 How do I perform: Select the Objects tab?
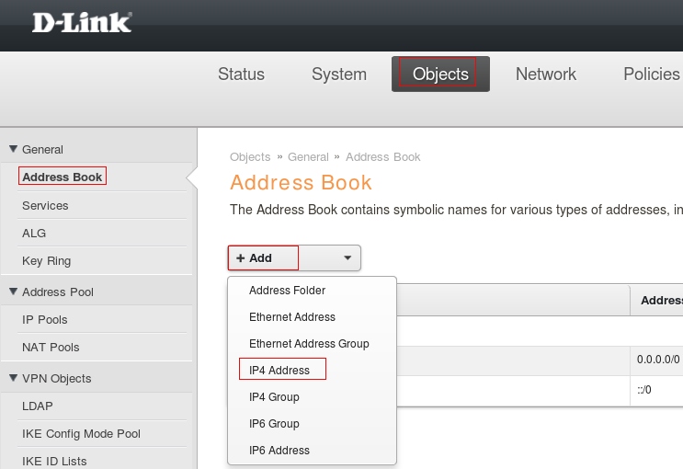440,74
